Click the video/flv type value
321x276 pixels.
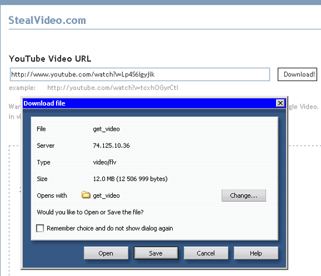104,162
